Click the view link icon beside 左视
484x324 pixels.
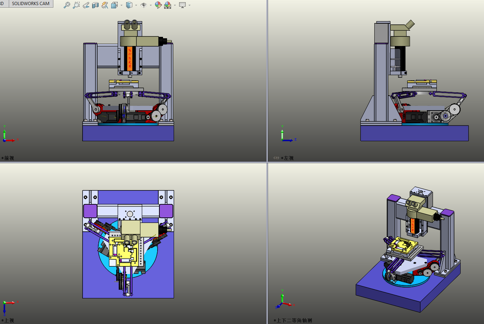pos(276,158)
